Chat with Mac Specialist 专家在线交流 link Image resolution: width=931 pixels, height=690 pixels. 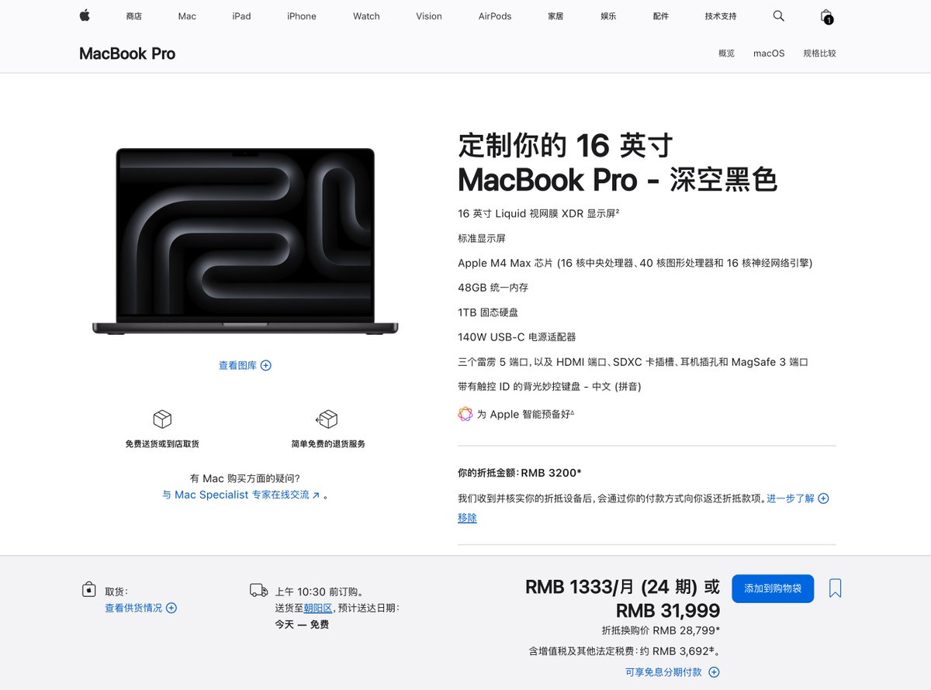click(241, 495)
